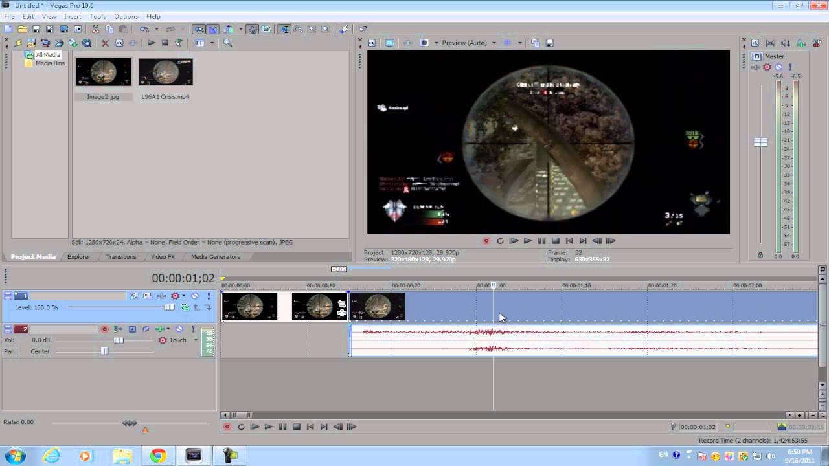829x466 pixels.
Task: Toggle Lock Envelopes to Events
Action: [x=253, y=29]
